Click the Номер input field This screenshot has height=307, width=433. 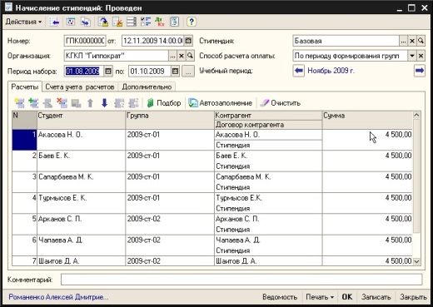[x=85, y=41]
